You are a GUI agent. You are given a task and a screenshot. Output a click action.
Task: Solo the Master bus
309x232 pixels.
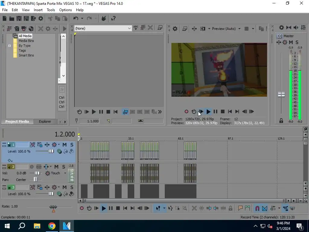coord(297,42)
